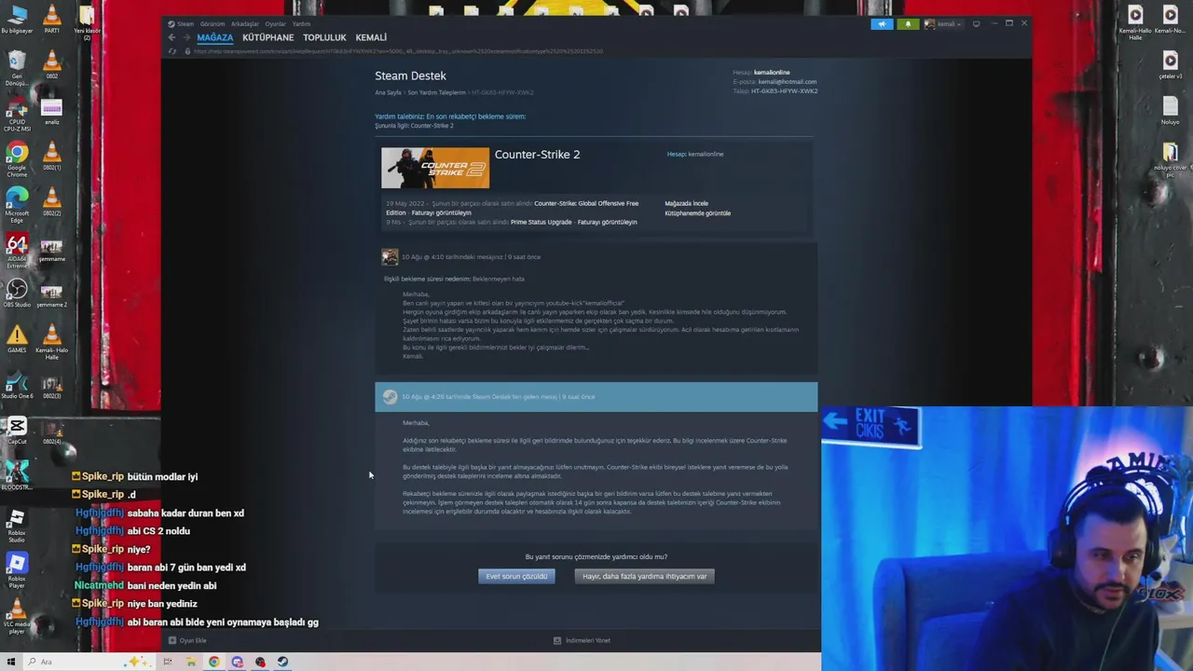Click Hayır, daha fazla yardıma ihtiyacım var
This screenshot has width=1193, height=671.
(x=645, y=576)
